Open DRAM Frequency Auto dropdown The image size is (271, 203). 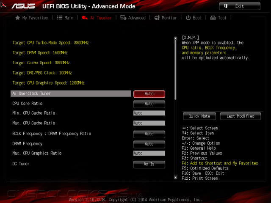click(x=149, y=144)
